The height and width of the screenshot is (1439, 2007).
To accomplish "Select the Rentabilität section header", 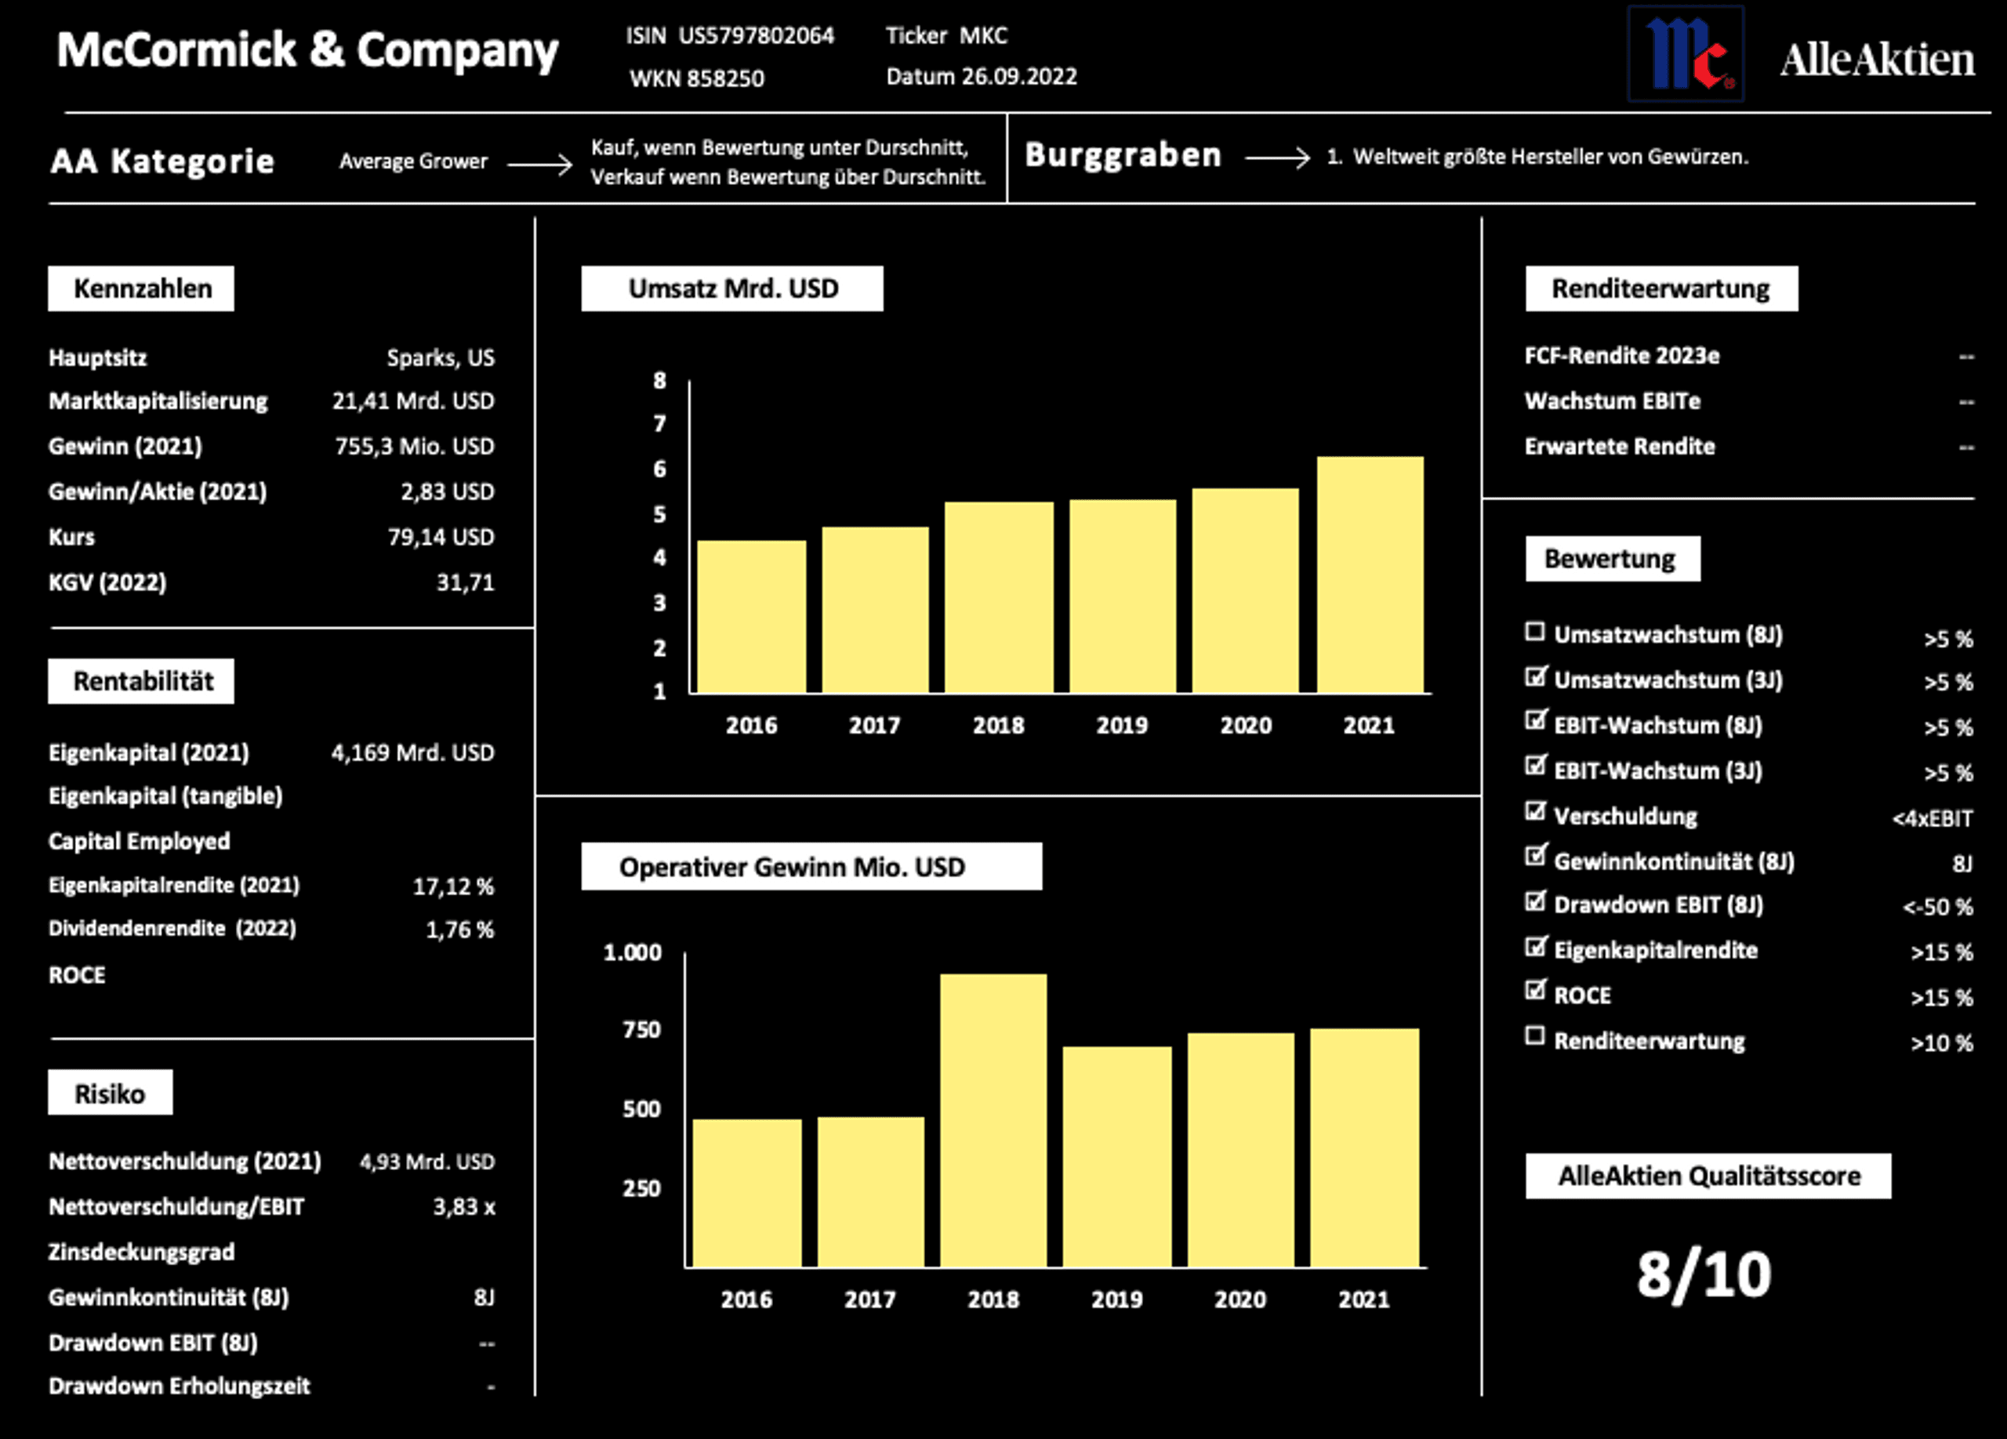I will point(142,681).
